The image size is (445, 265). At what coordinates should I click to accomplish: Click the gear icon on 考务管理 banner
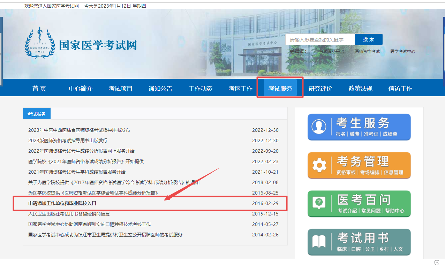click(319, 165)
